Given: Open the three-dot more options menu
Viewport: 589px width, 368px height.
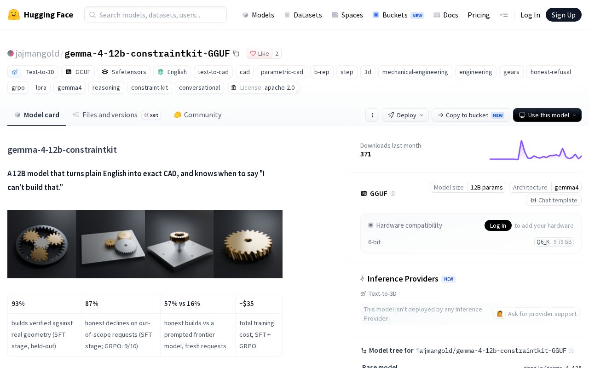Looking at the screenshot, I should 372,115.
